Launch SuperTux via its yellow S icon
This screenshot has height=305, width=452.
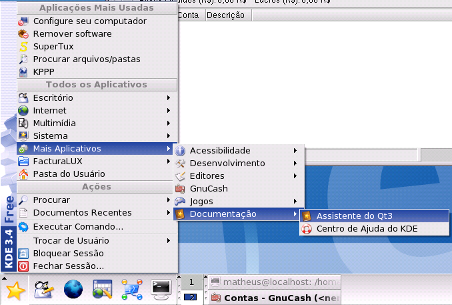click(x=23, y=47)
